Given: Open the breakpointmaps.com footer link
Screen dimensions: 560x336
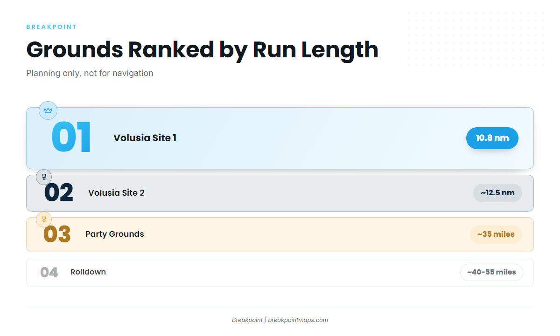Looking at the screenshot, I should pos(298,320).
